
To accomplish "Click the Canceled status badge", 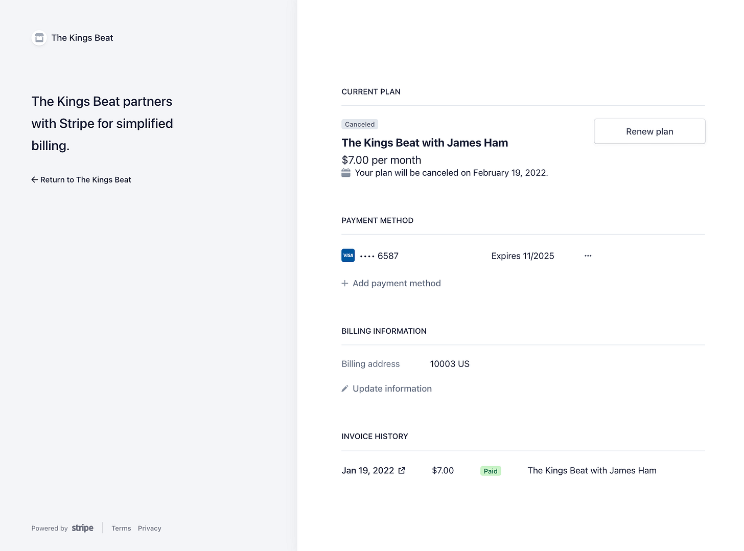I will coord(360,124).
